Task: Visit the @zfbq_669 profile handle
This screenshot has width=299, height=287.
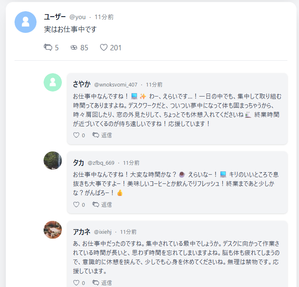Action: 101,163
